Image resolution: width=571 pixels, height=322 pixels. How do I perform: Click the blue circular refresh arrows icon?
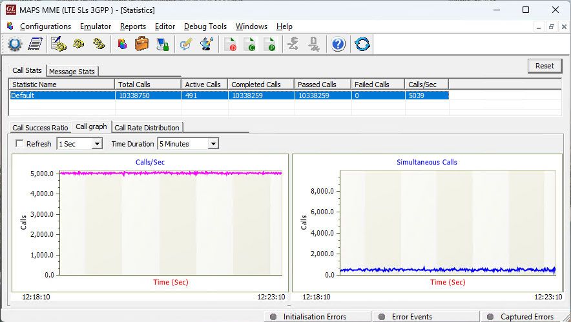(362, 45)
